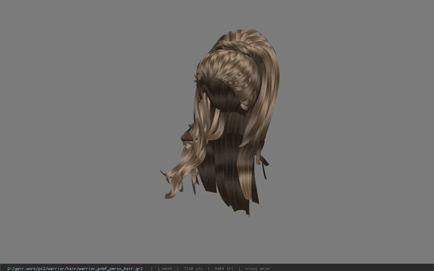Viewport: 434px width, 271px height.
Task: Click the warrior_pvmf_perso_hair.gr2 file path in status bar
Action: pyautogui.click(x=75, y=269)
